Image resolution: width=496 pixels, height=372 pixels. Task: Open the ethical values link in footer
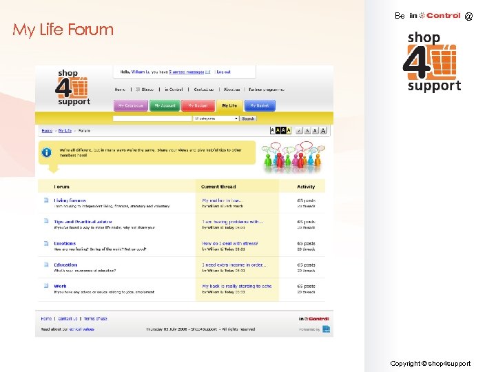81,329
